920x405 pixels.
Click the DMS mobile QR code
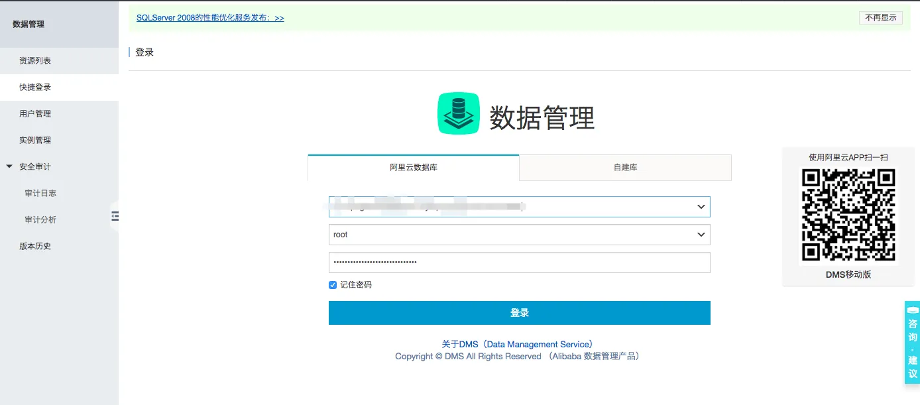coord(848,215)
